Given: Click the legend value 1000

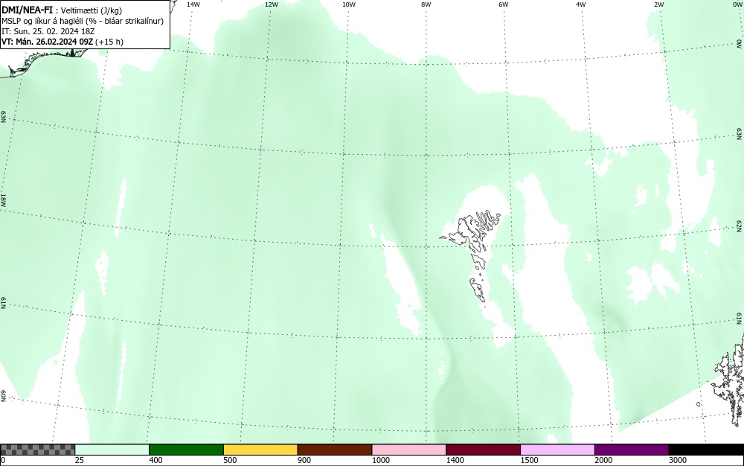Looking at the screenshot, I should [x=380, y=460].
